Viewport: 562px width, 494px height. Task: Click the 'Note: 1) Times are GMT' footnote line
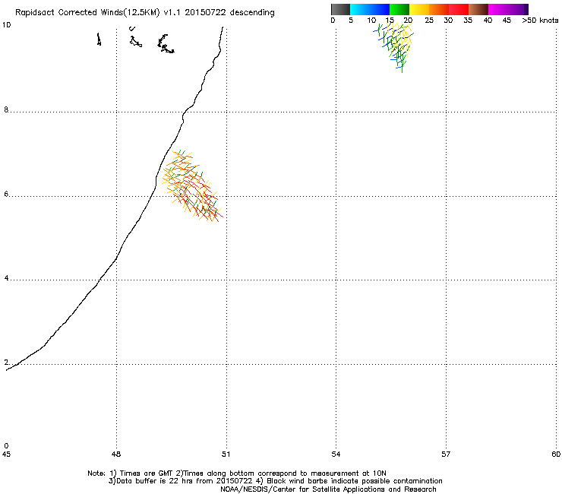(237, 473)
